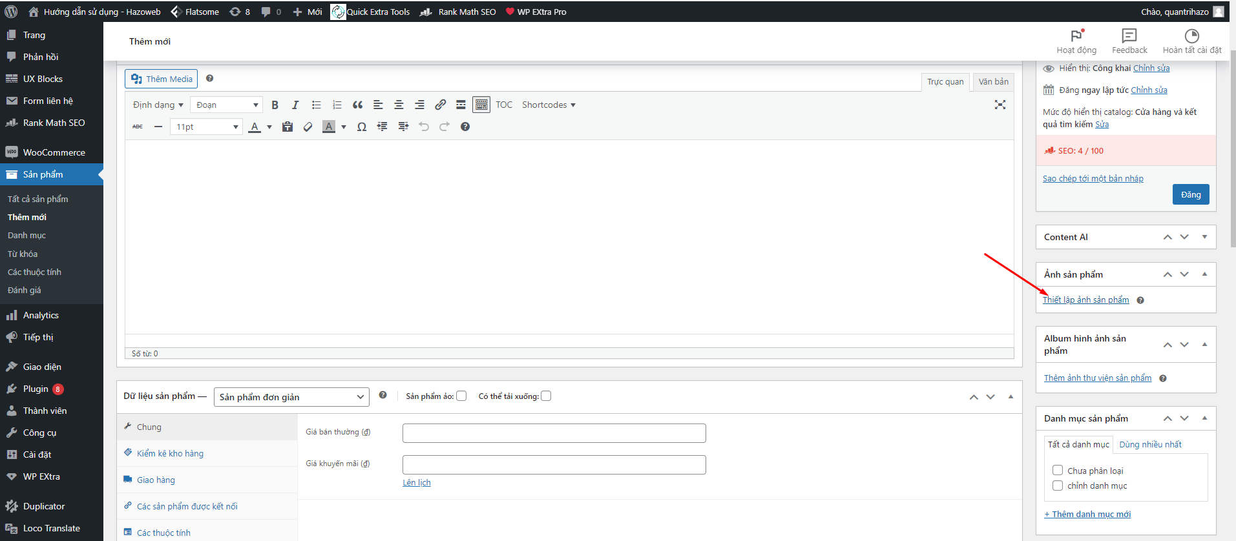
Task: Expand the Shortcodes dropdown menu
Action: click(549, 105)
